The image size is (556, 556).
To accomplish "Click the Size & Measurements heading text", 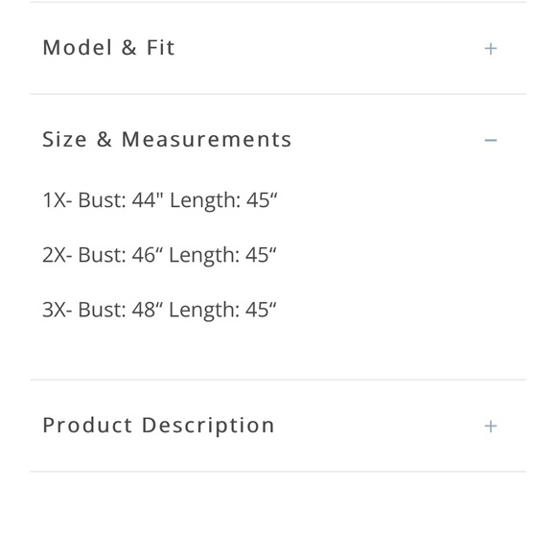I will click(167, 139).
